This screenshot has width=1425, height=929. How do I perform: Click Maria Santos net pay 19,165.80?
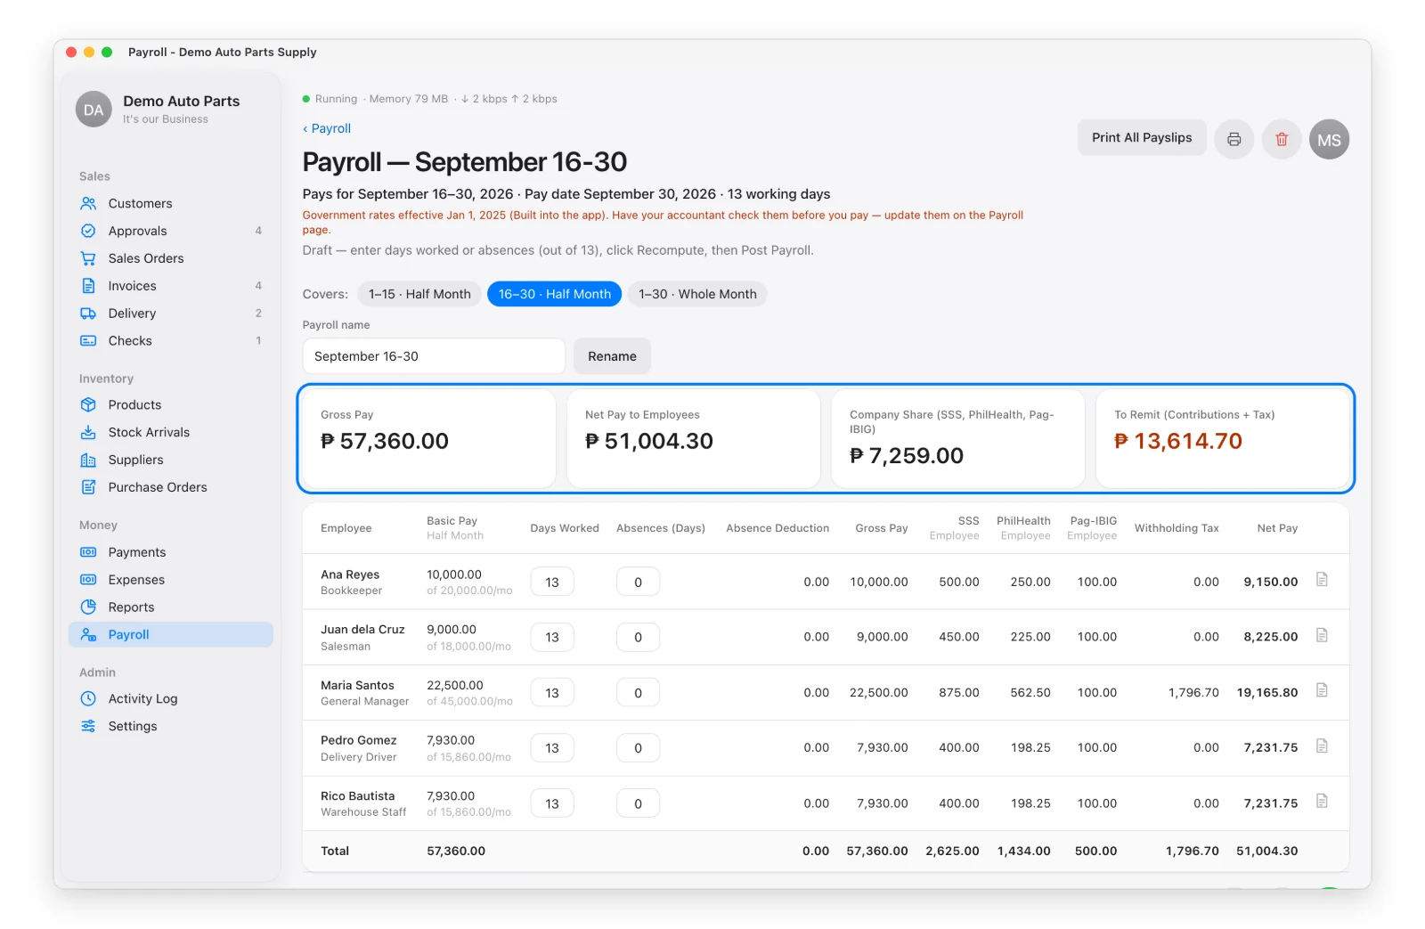click(x=1266, y=693)
